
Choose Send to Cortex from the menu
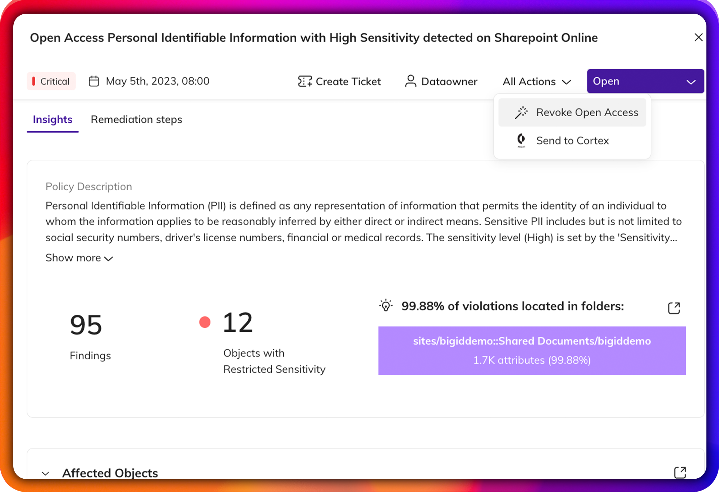572,140
